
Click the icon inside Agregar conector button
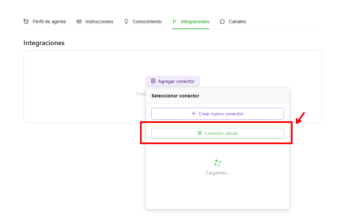click(x=153, y=81)
